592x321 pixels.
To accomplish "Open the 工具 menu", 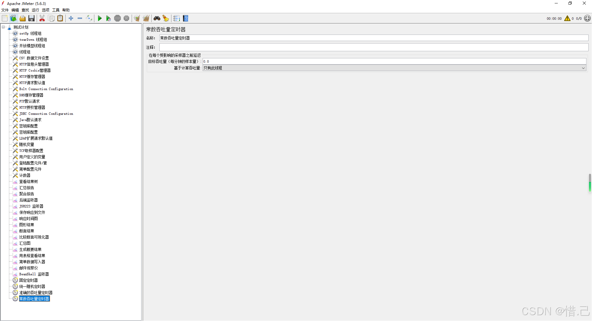I will tap(56, 10).
